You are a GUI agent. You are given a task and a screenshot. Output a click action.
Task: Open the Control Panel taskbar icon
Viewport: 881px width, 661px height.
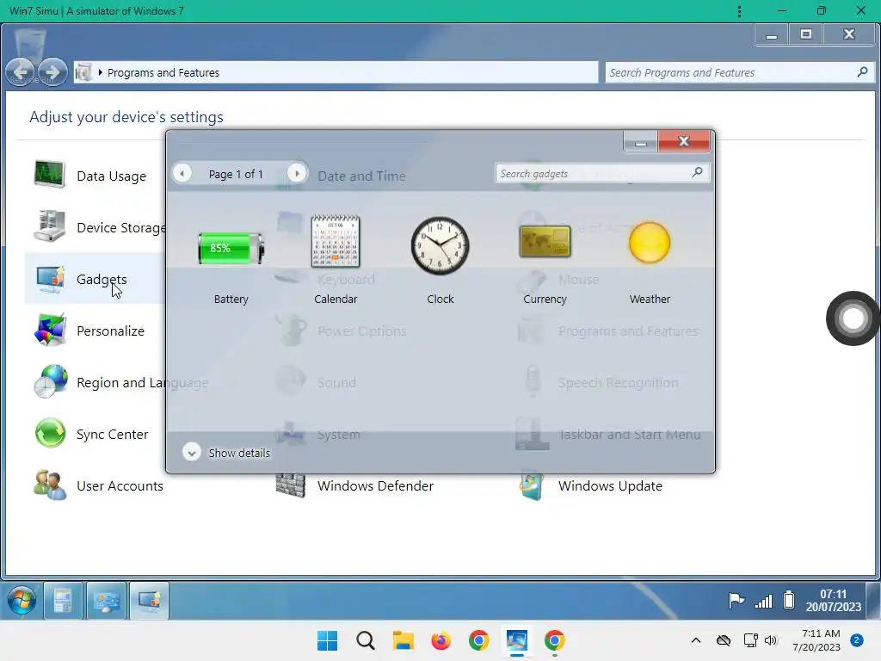point(106,600)
